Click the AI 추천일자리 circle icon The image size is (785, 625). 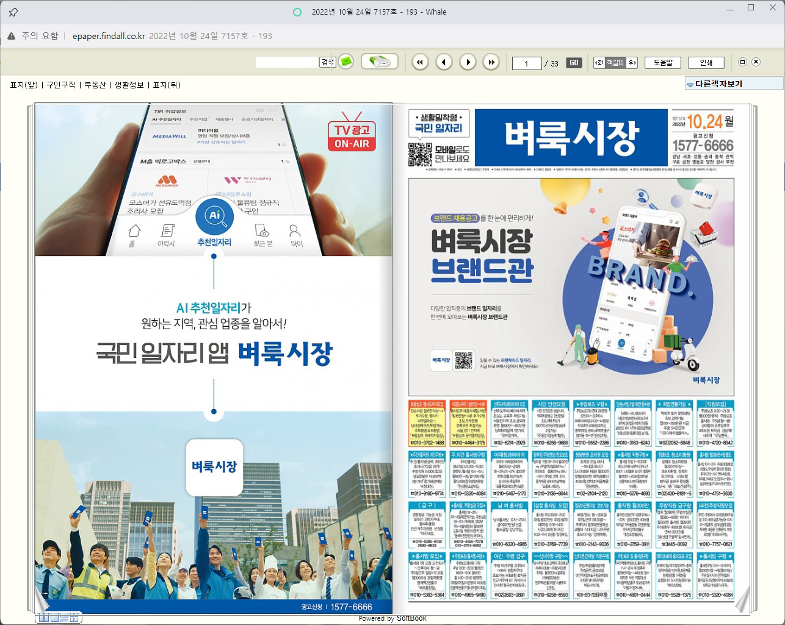pyautogui.click(x=214, y=216)
